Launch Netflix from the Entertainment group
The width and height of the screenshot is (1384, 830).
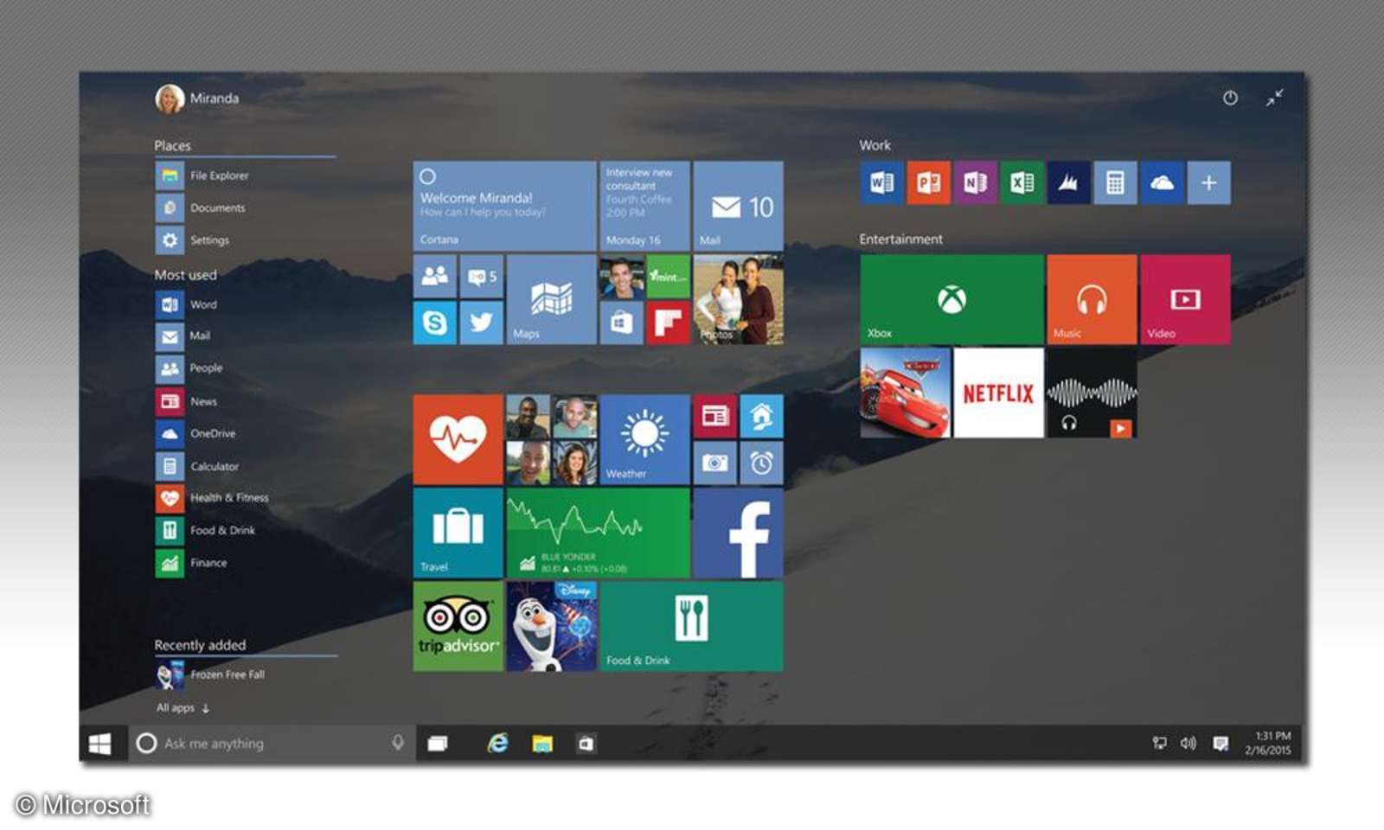[998, 393]
